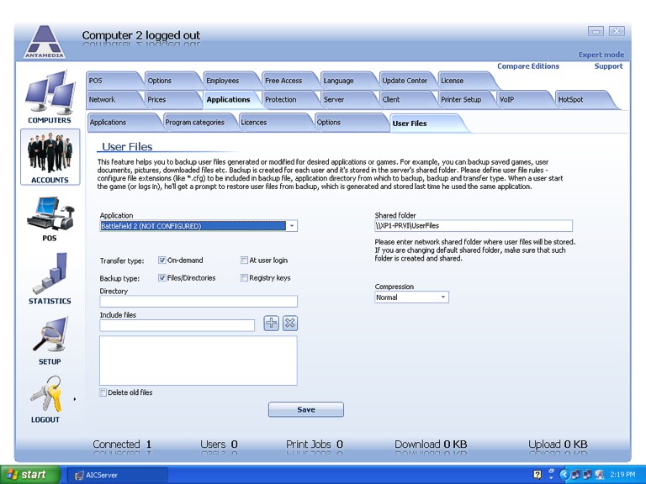Click the Expert mode link
Screen dimensions: 646x484
coord(601,55)
